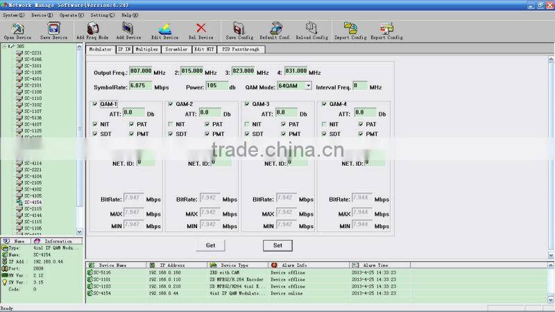Switch to the PID Passthrough tab
Viewport: 555px width, 312px height.
click(x=241, y=49)
